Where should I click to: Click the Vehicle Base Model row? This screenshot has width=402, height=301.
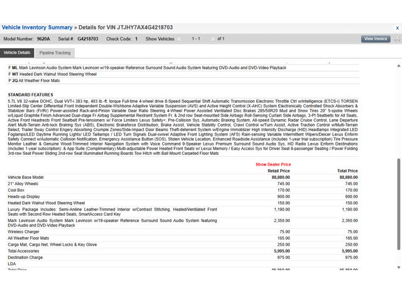pyautogui.click(x=183, y=177)
